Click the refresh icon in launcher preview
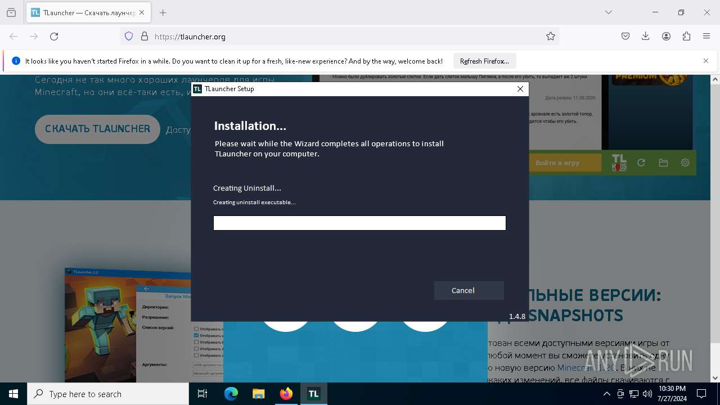This screenshot has height=405, width=720. (641, 163)
